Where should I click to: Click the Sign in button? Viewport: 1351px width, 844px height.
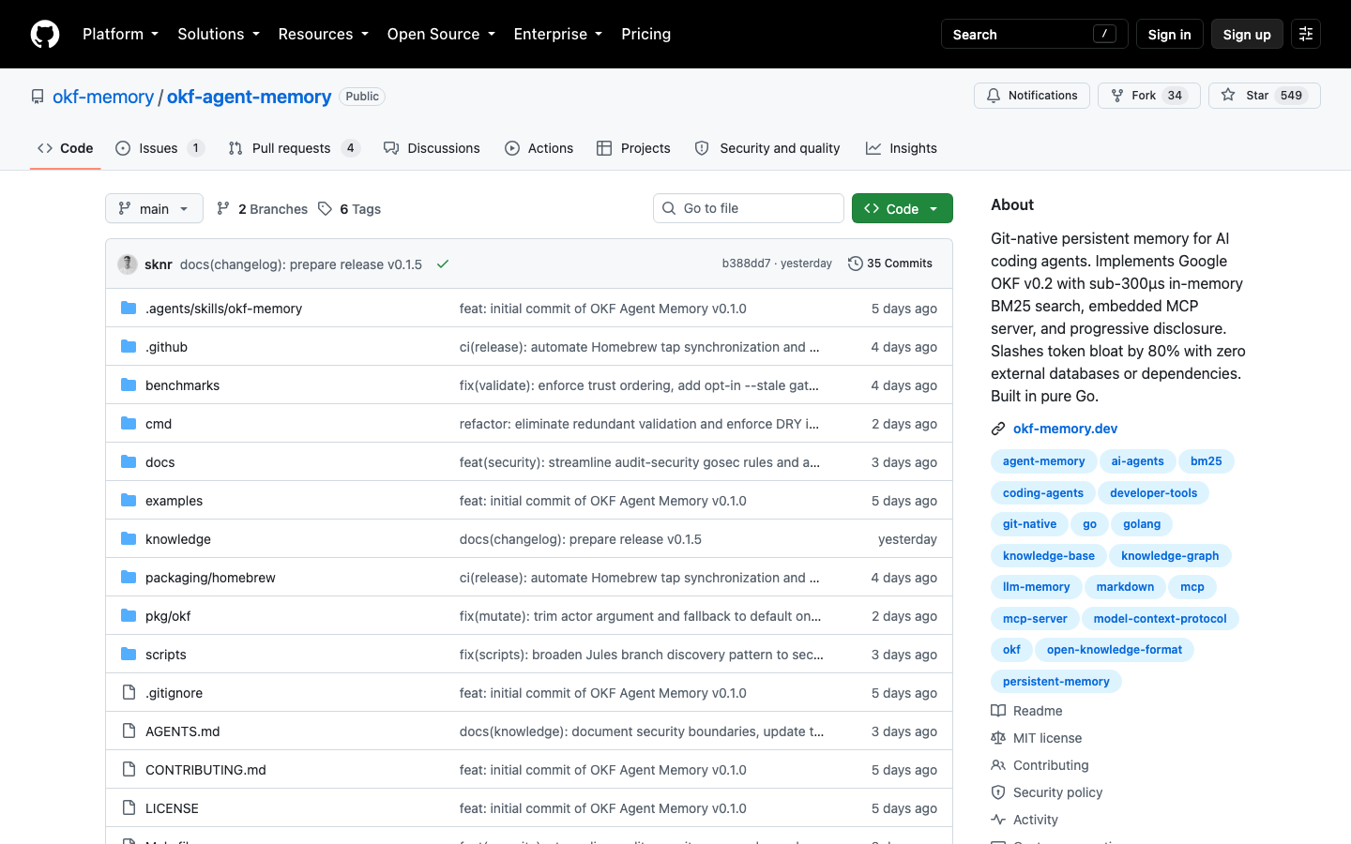[1169, 34]
